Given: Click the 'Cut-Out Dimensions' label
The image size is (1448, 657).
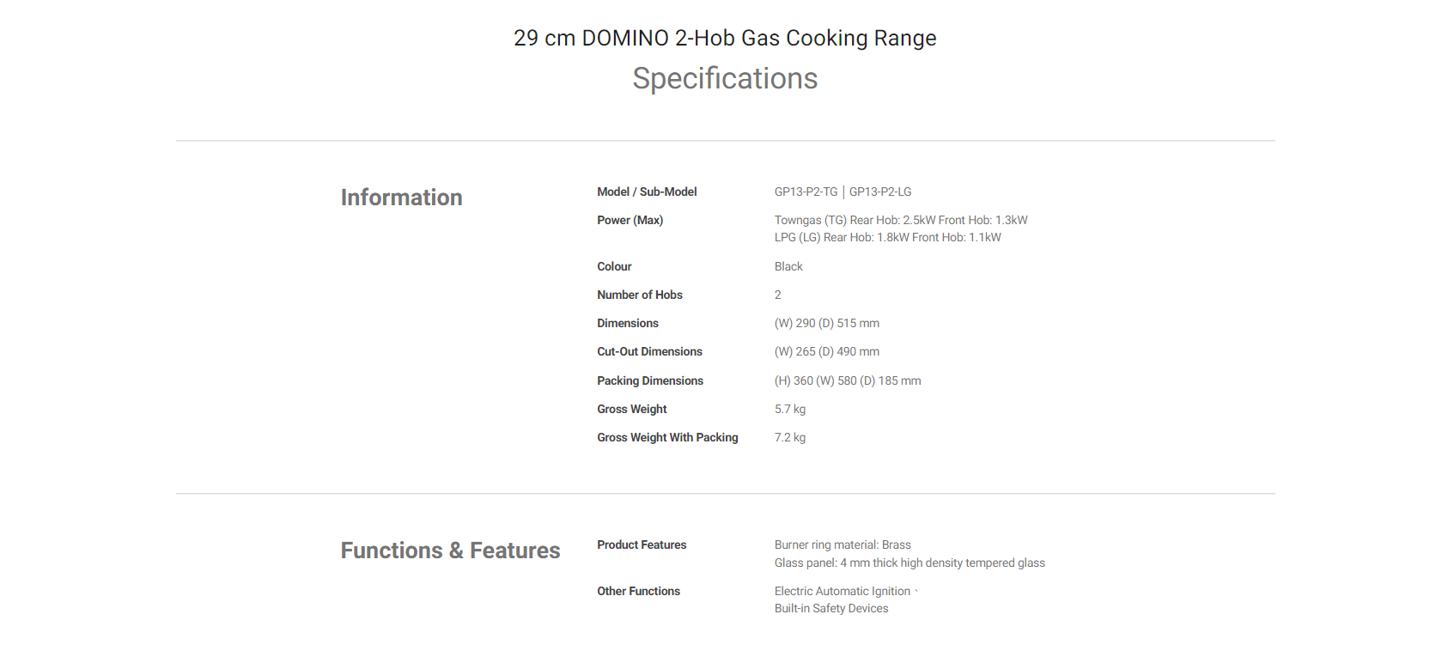Looking at the screenshot, I should click(x=649, y=351).
